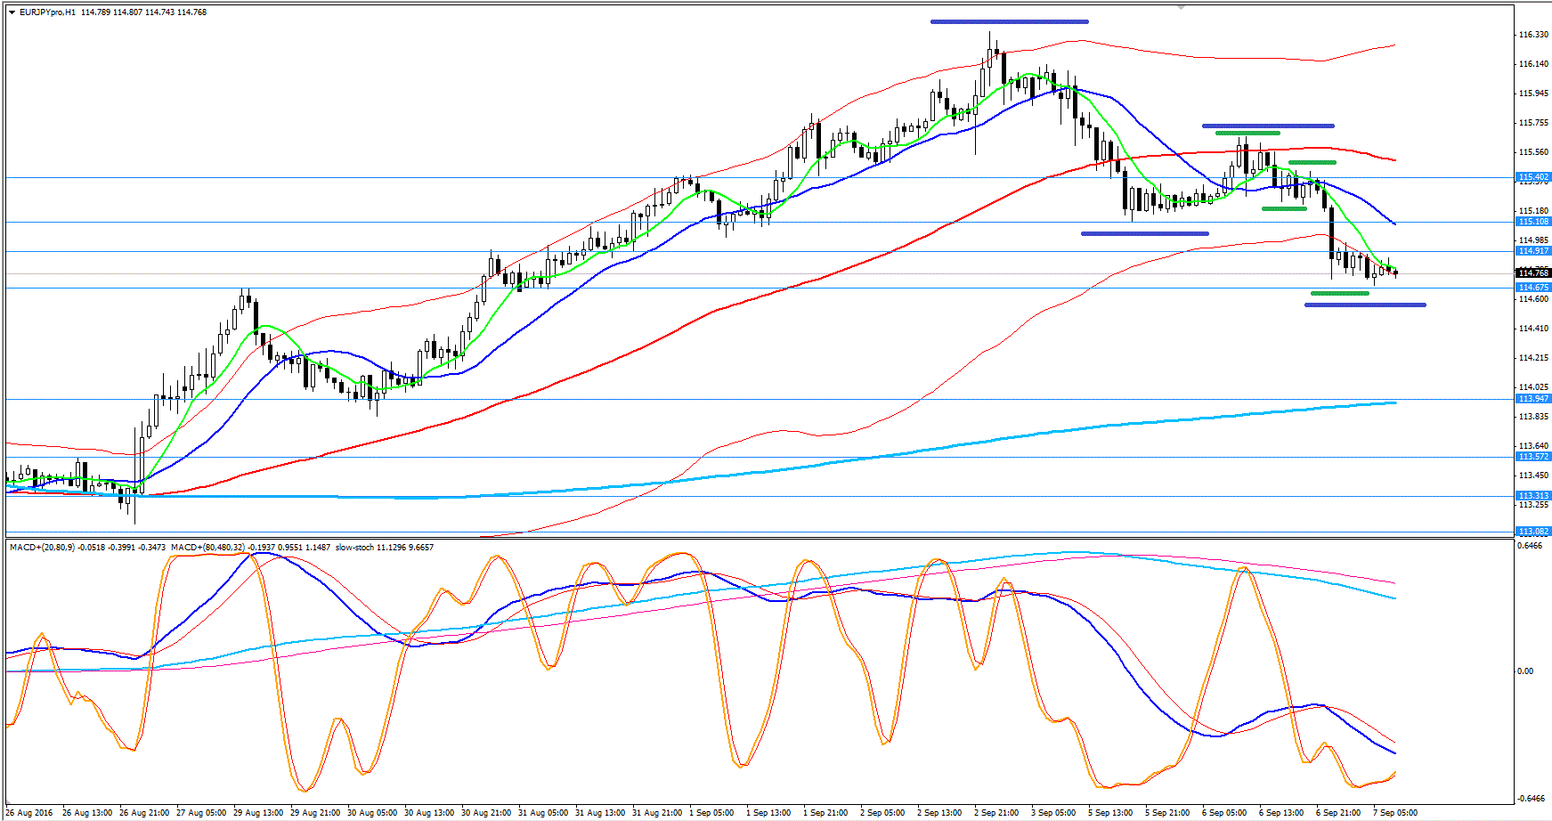Click the 116.330 price scale value
The image size is (1552, 821).
(x=1533, y=35)
